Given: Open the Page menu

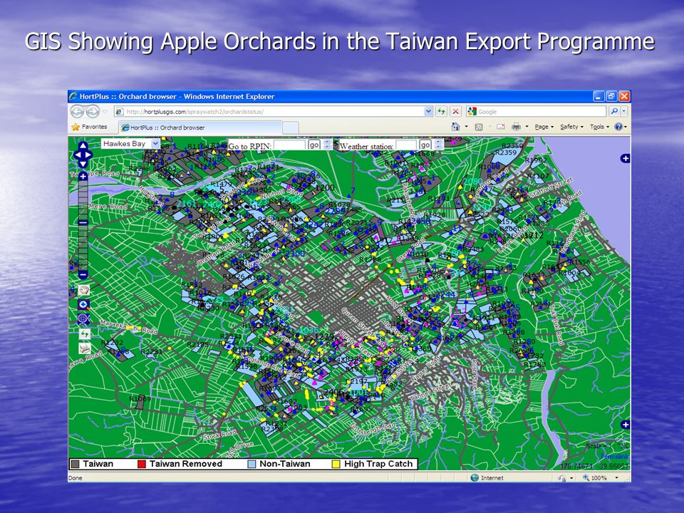Looking at the screenshot, I should [x=544, y=127].
